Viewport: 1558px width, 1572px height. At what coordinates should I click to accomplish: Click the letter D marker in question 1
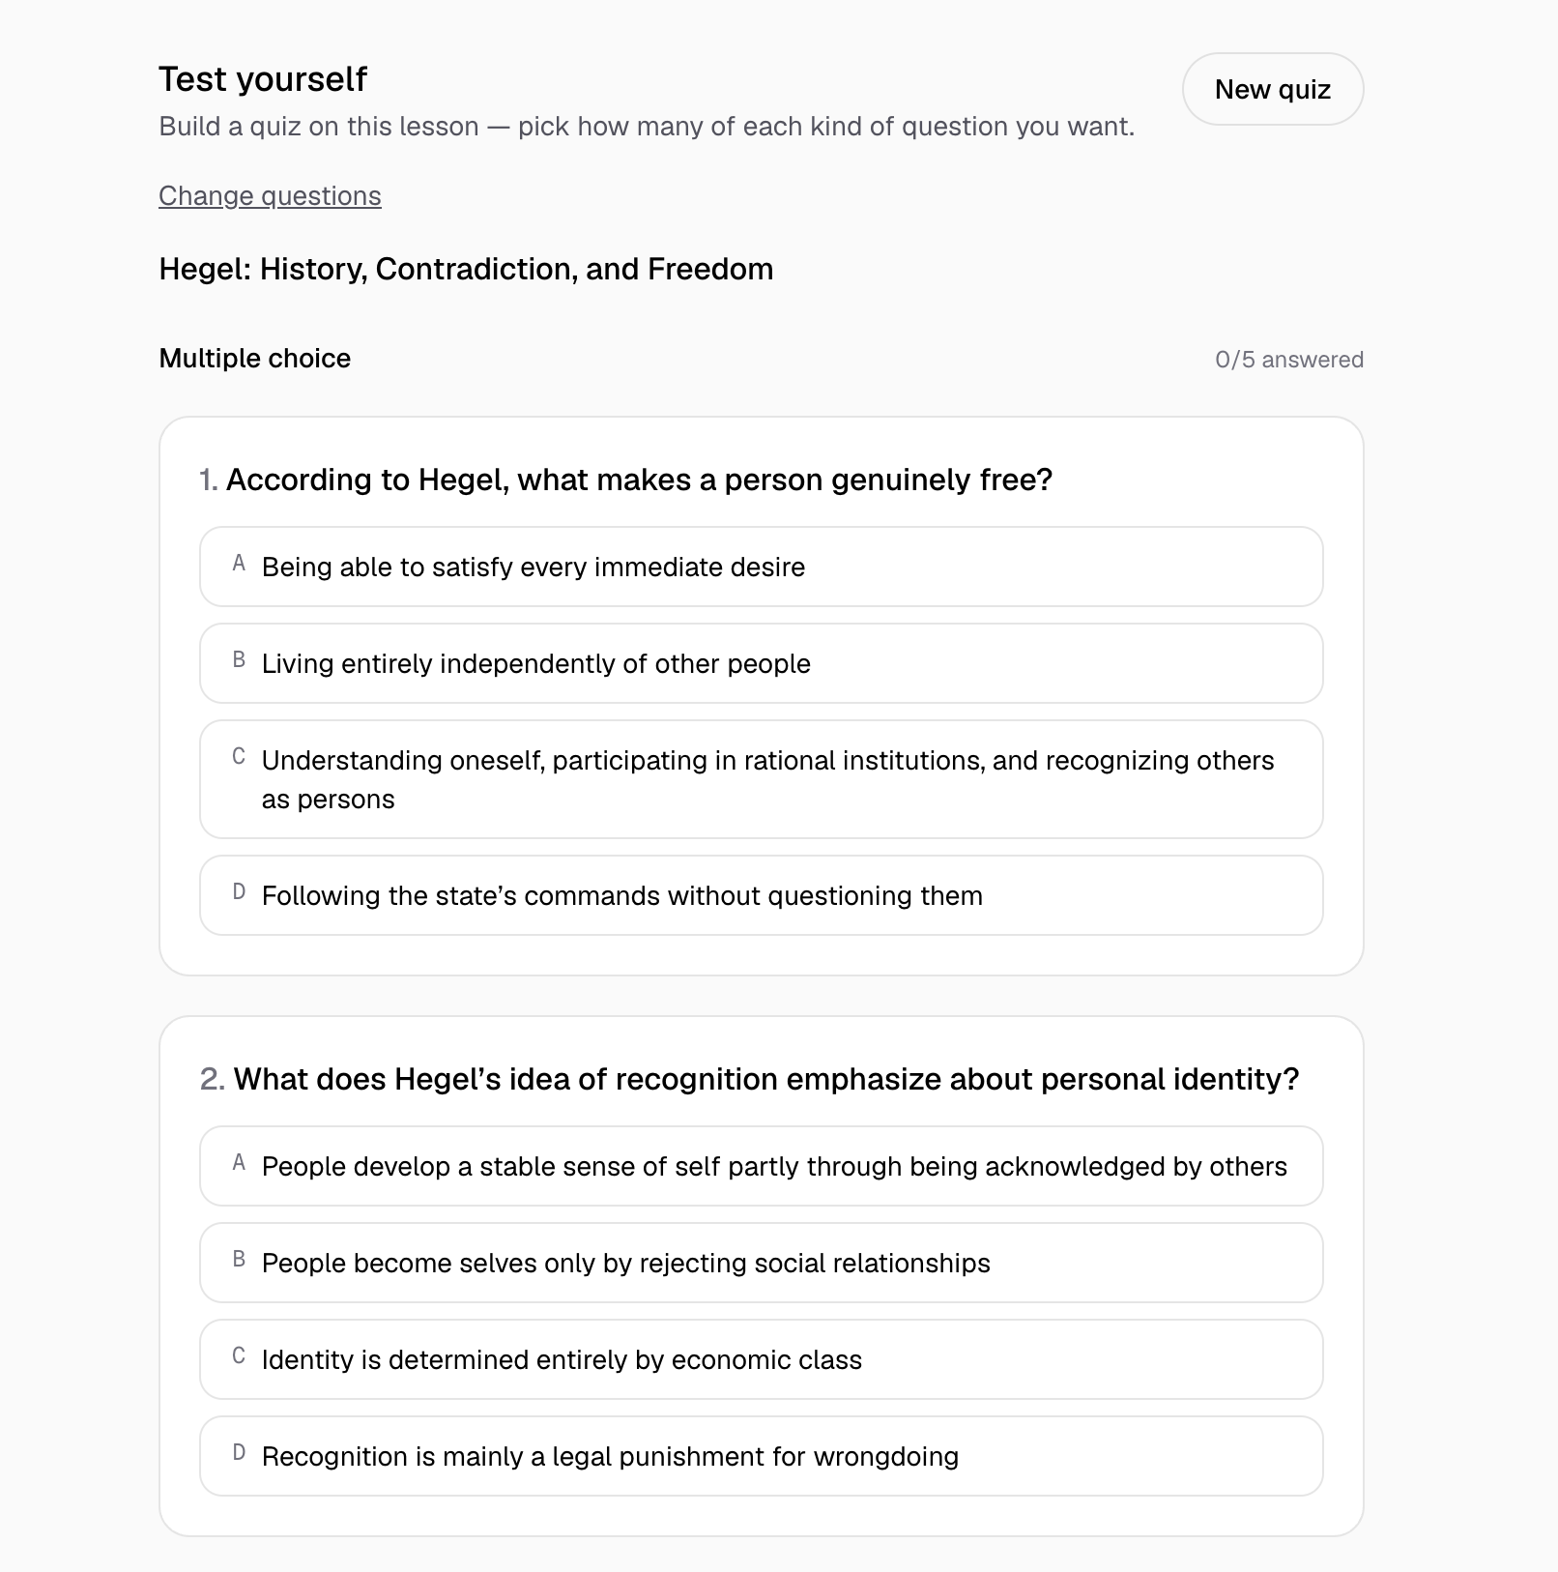pyautogui.click(x=239, y=892)
